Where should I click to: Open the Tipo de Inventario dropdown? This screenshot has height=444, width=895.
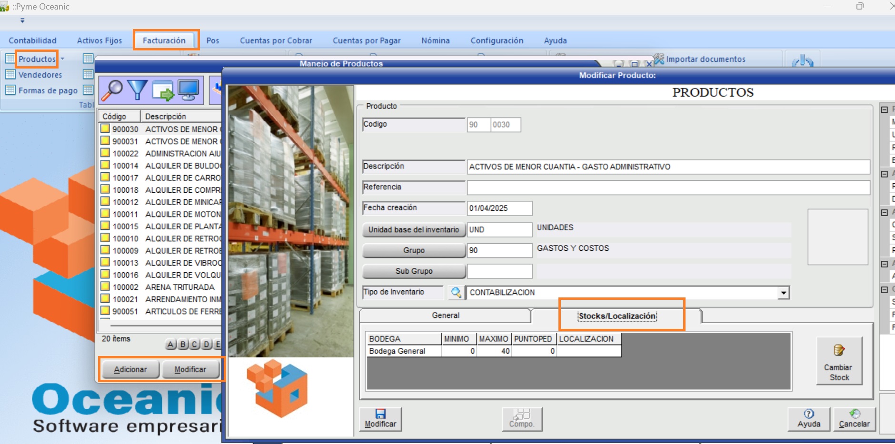click(783, 293)
